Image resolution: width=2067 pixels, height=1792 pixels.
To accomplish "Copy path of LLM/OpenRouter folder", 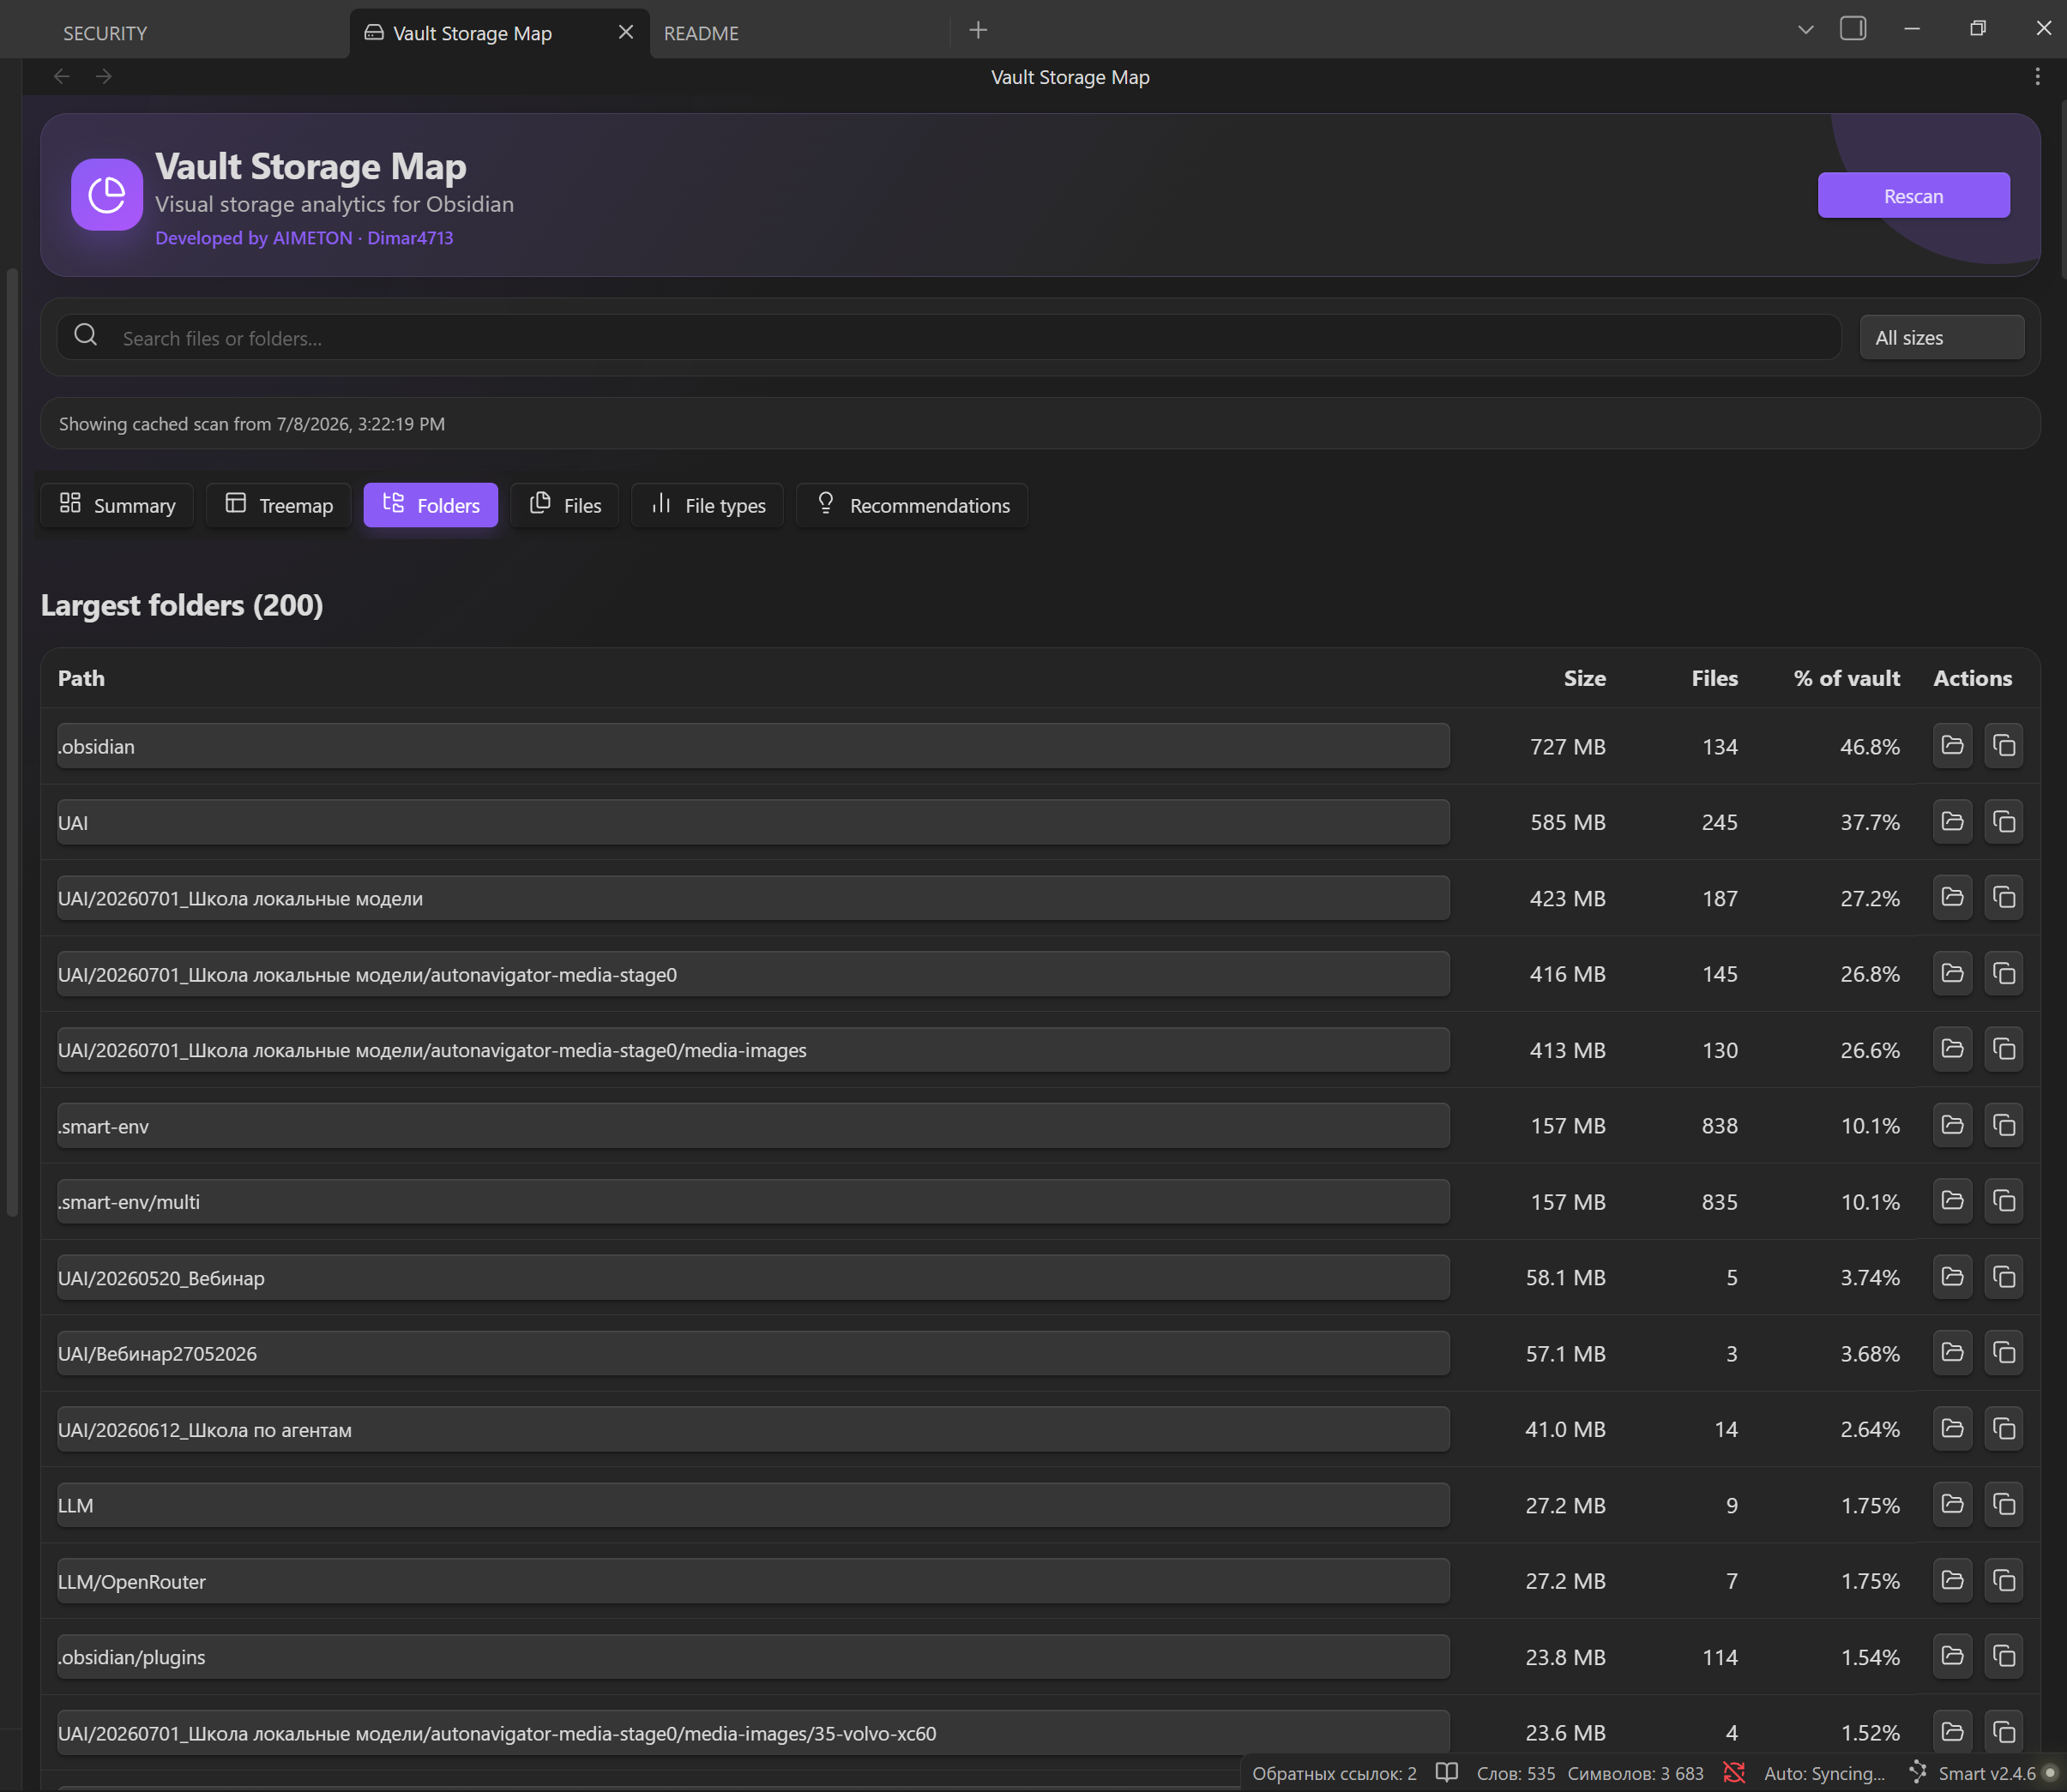I will (x=2004, y=1581).
